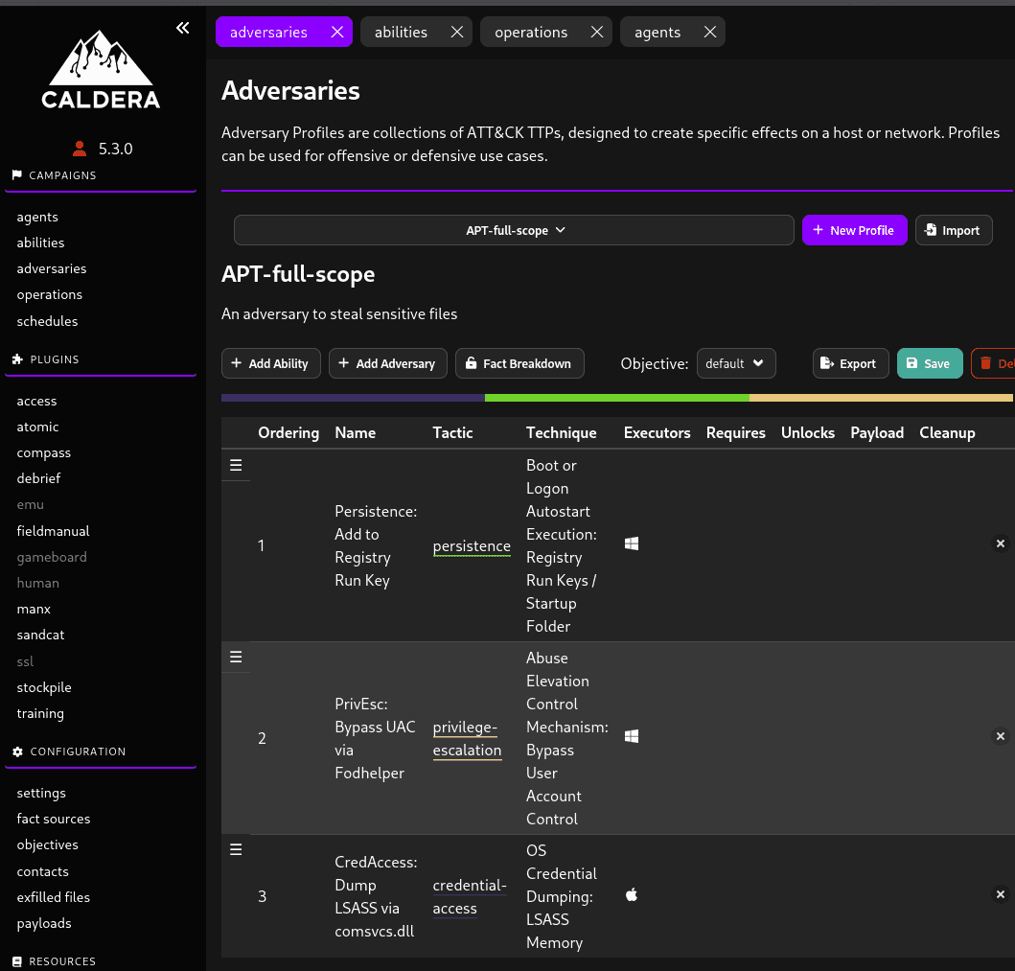Viewport: 1015px width, 971px height.
Task: Open the APT-full-scope profile dropdown
Action: (514, 230)
